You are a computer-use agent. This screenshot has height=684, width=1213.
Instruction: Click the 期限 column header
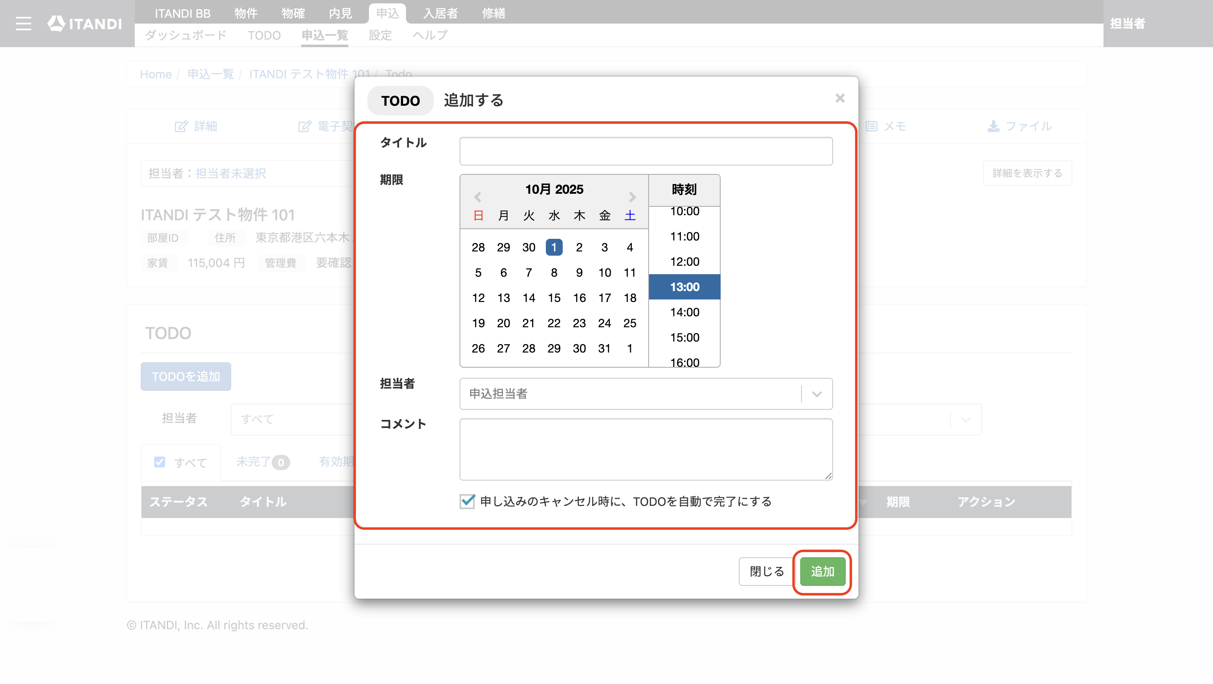pos(898,502)
